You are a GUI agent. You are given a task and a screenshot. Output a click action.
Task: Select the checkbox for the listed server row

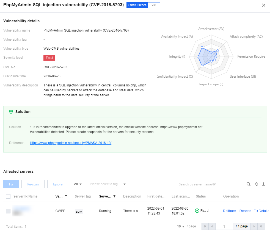8,211
